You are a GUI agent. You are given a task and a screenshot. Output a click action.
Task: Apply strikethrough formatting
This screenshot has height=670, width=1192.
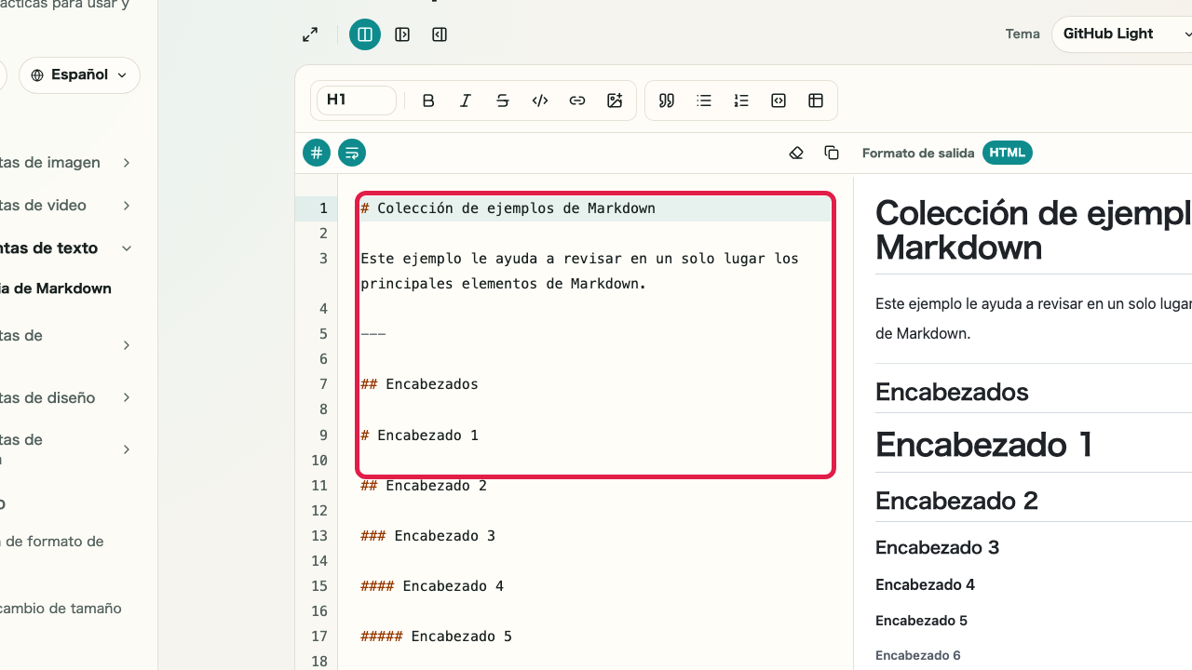(503, 100)
